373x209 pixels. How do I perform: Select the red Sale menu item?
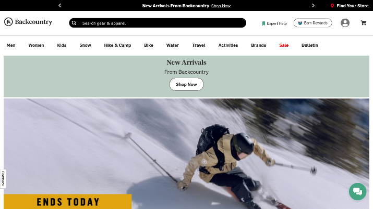click(284, 45)
